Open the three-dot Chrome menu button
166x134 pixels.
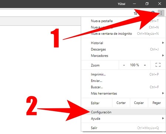(x=161, y=13)
